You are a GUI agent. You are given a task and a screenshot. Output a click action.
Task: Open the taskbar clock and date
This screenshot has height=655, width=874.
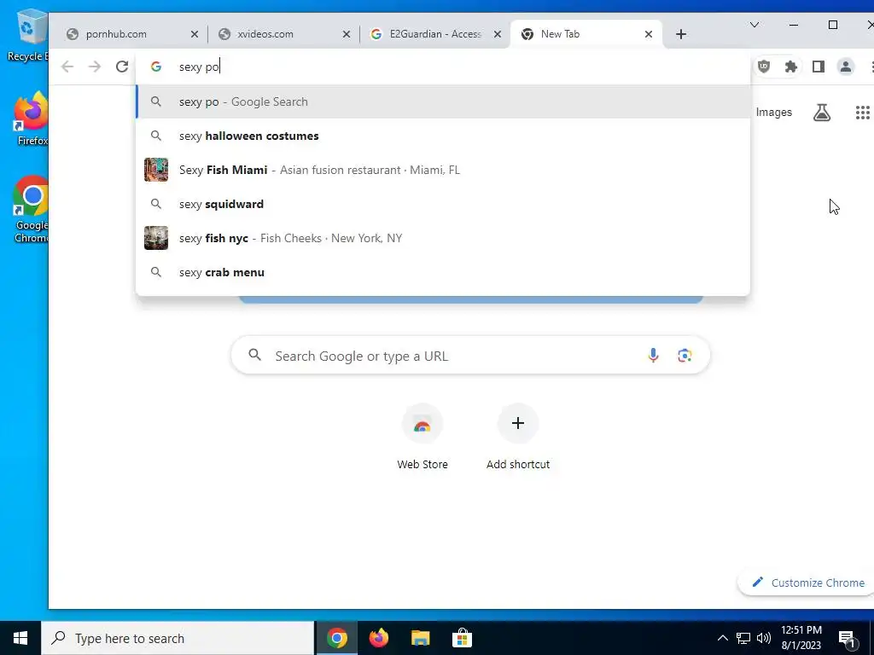click(x=801, y=638)
